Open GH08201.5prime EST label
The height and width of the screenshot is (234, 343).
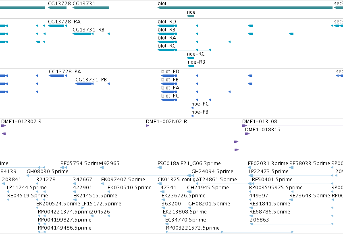(x=209, y=204)
